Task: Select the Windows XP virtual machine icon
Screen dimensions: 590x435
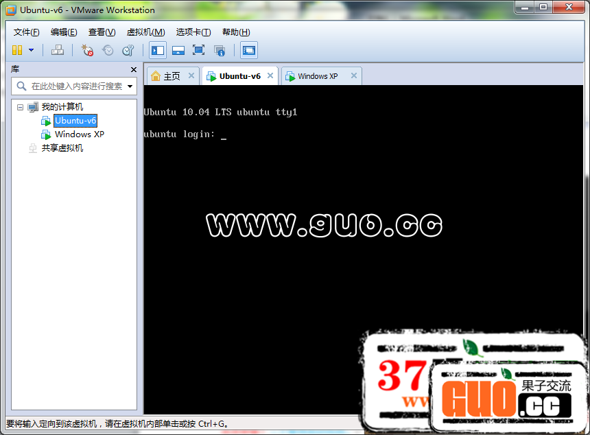Action: click(46, 134)
